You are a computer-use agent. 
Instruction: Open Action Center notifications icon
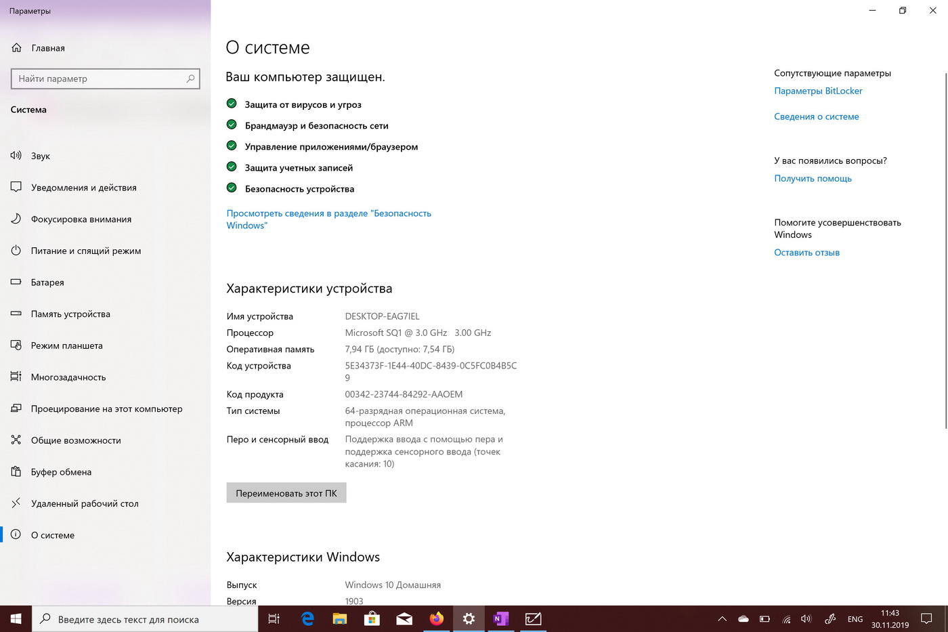[x=926, y=619]
